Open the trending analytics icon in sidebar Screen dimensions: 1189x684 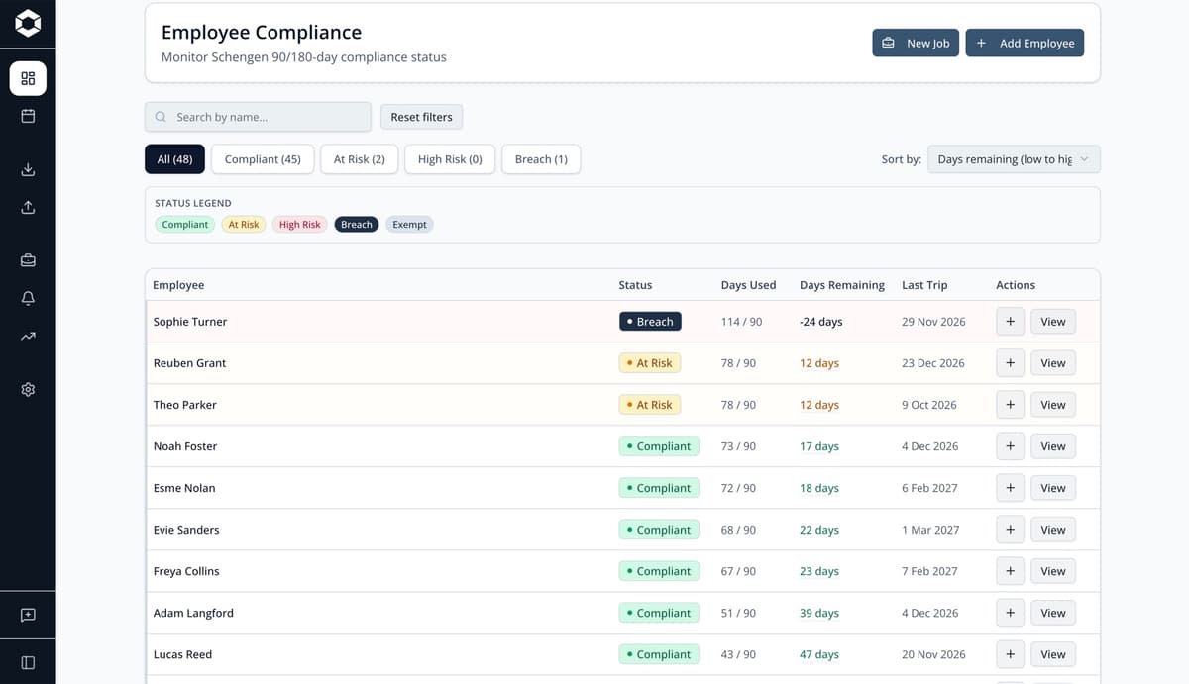point(28,336)
